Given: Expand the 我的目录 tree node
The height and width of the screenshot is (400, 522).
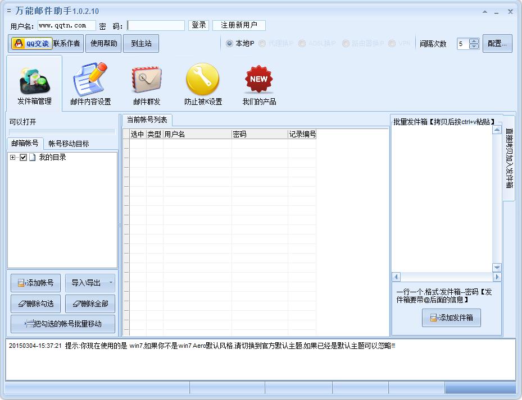Looking at the screenshot, I should (x=12, y=158).
